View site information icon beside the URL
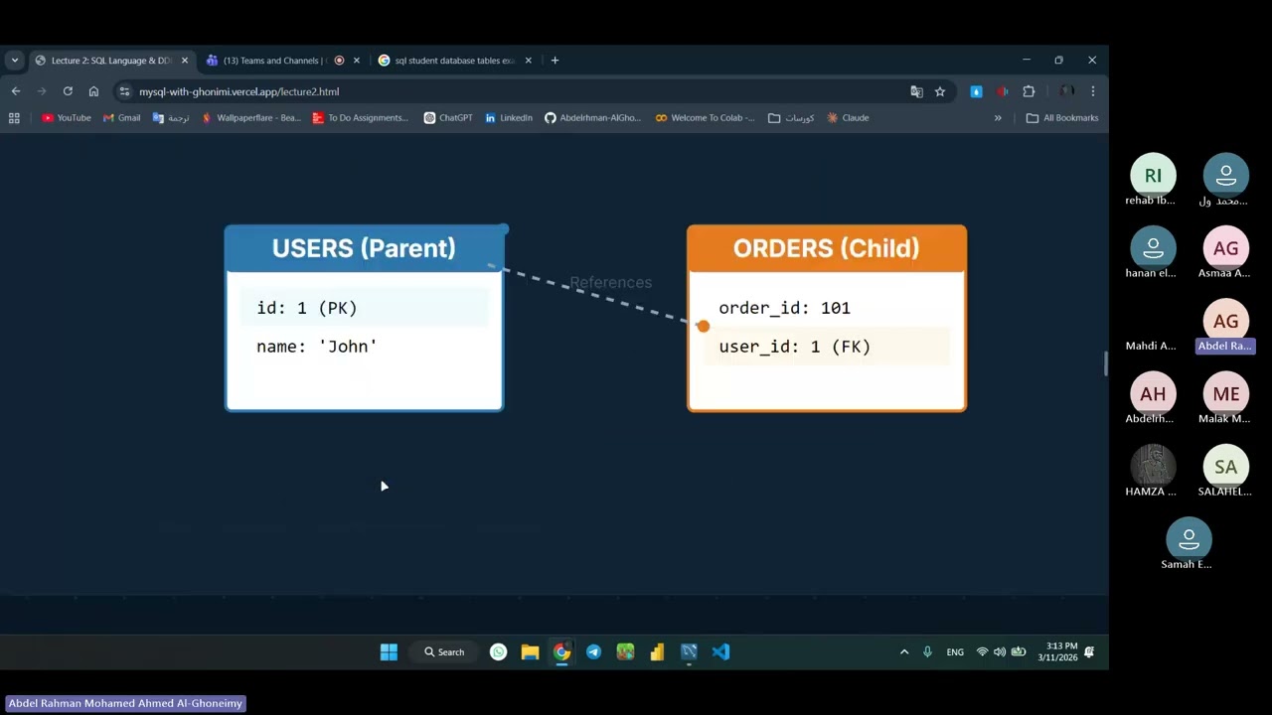This screenshot has height=715, width=1272. 124,91
